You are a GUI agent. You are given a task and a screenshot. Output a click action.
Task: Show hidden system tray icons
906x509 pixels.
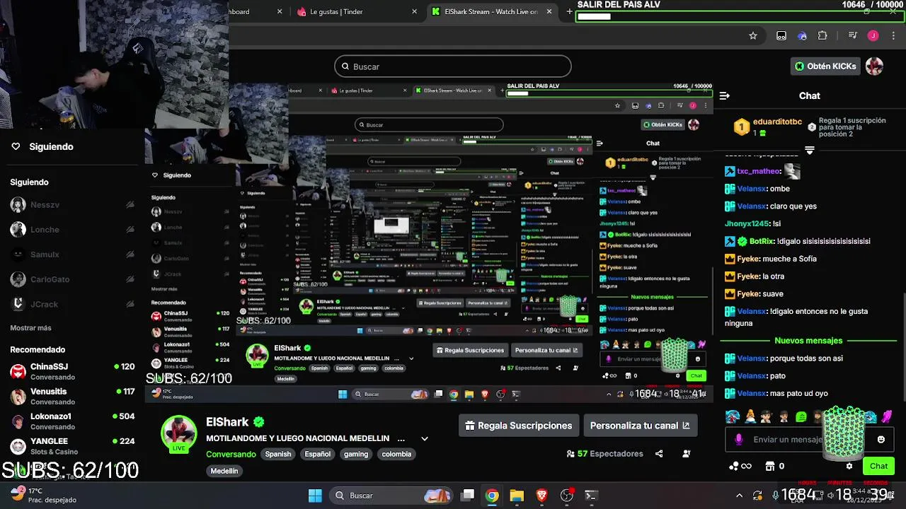[739, 496]
